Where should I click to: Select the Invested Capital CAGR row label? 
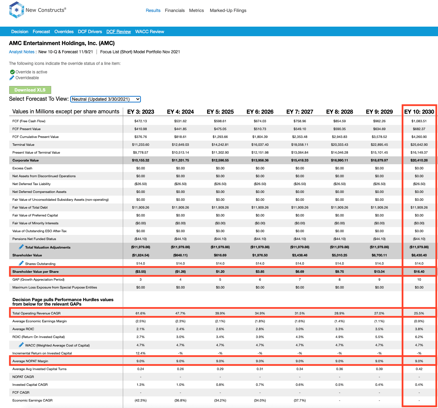pyautogui.click(x=30, y=384)
